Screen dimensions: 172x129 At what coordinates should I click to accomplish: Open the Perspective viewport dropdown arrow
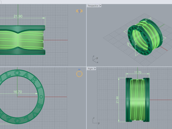(x=100, y=6)
